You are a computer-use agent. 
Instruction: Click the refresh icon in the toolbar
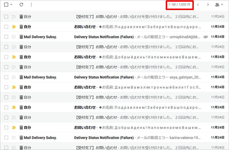pyautogui.click(x=21, y=5)
